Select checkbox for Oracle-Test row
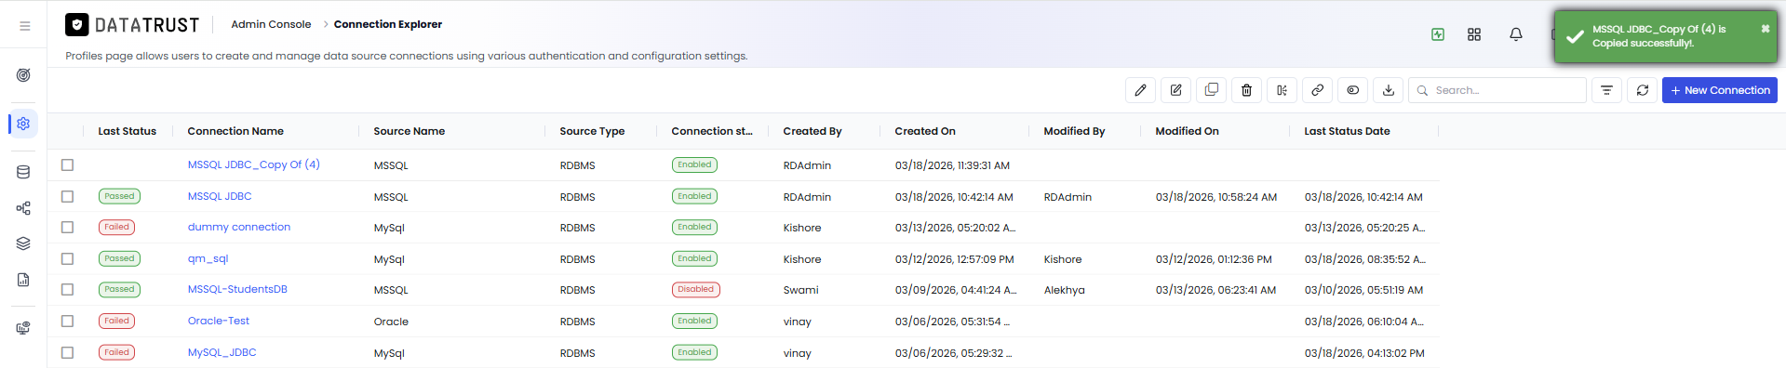The image size is (1786, 368). click(x=67, y=321)
